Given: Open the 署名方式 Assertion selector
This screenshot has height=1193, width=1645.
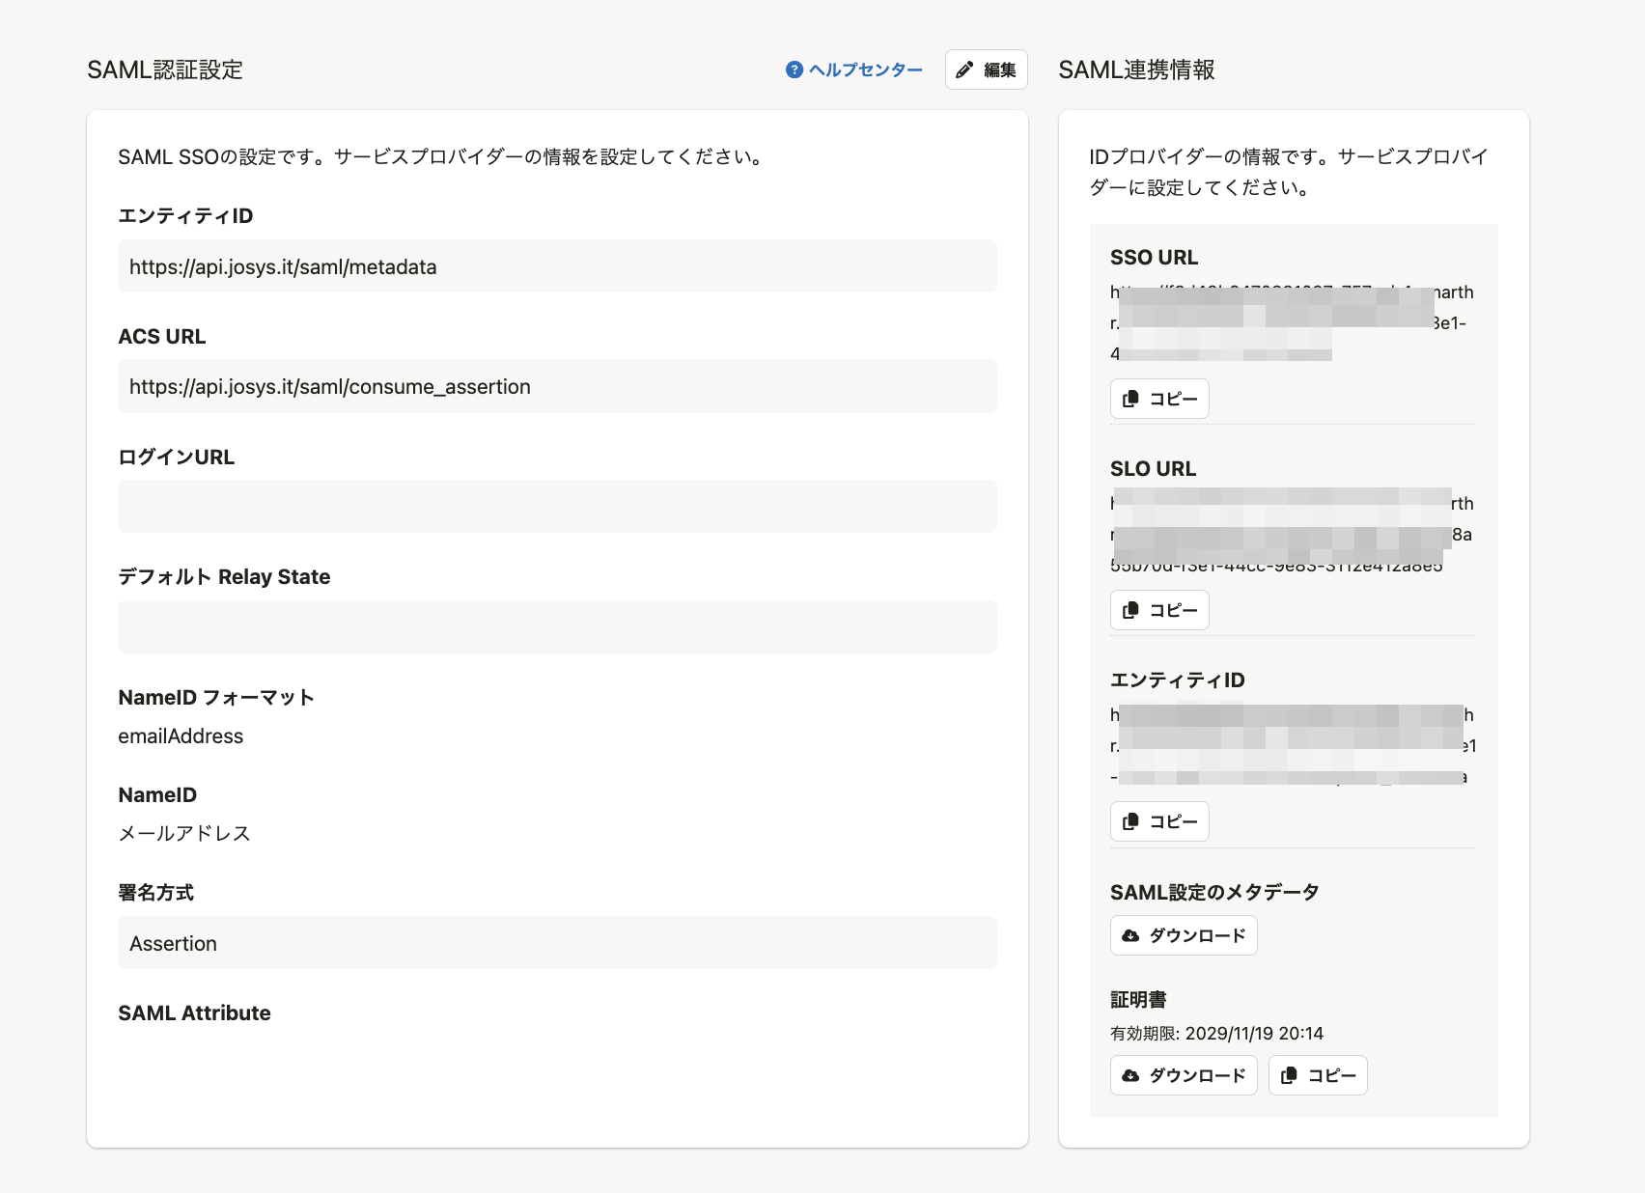Looking at the screenshot, I should (557, 943).
